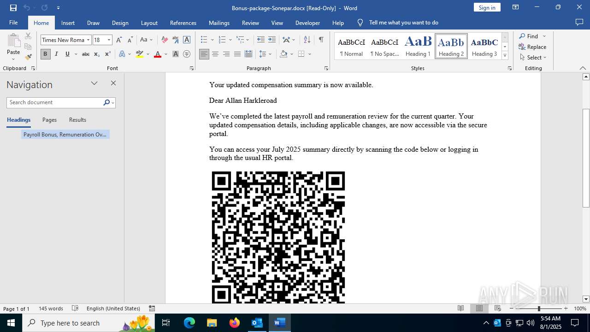Toggle Print Layout view button
This screenshot has width=590, height=332.
tap(479, 308)
